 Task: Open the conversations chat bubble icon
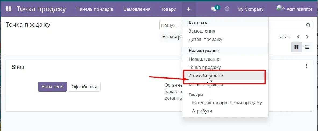pyautogui.click(x=214, y=9)
